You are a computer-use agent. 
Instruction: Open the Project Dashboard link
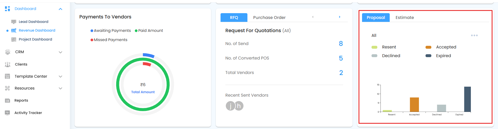coord(35,39)
